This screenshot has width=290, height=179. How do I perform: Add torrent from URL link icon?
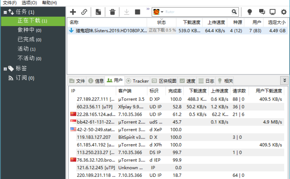coord(84,12)
